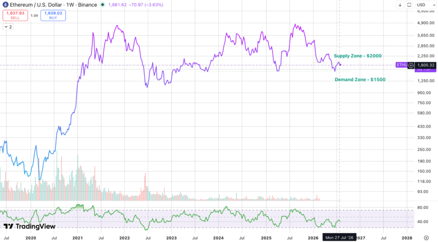Click the 2028 time axis label
The width and height of the screenshot is (438, 242).
tap(407, 238)
